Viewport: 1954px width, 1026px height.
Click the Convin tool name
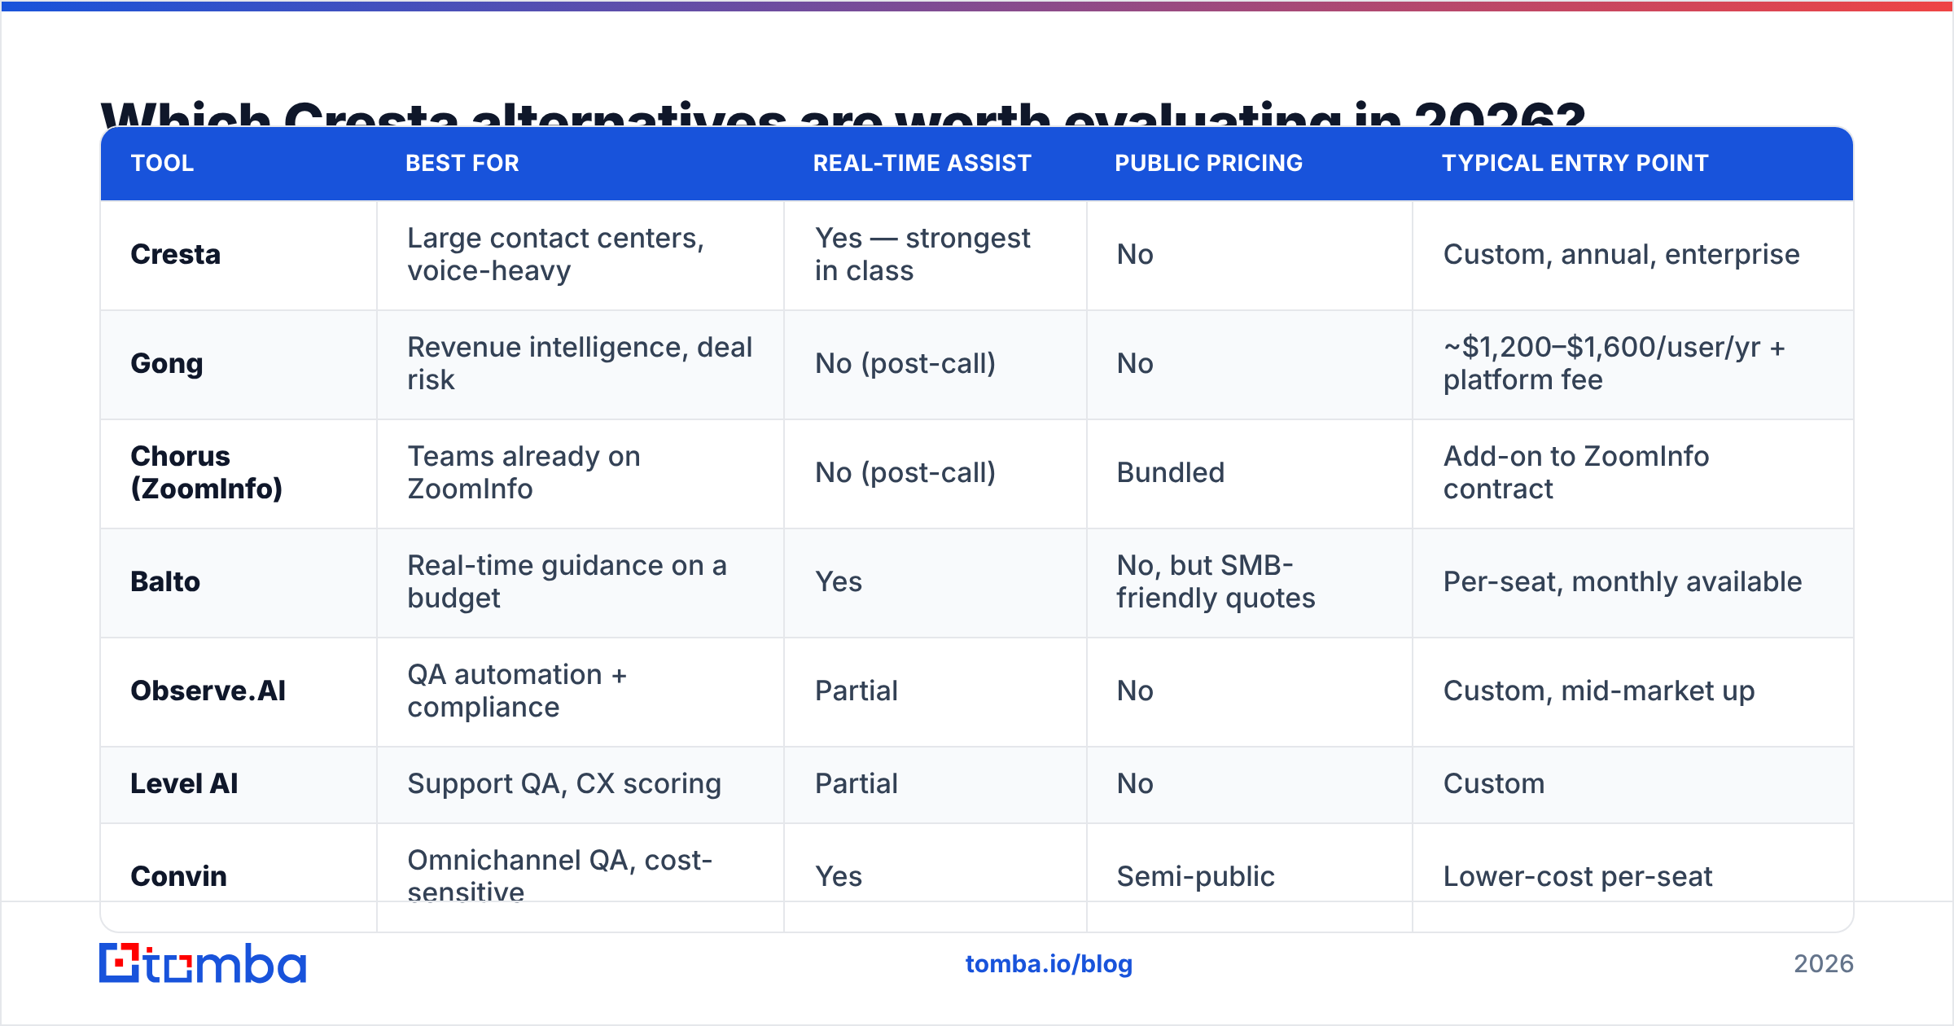(179, 877)
